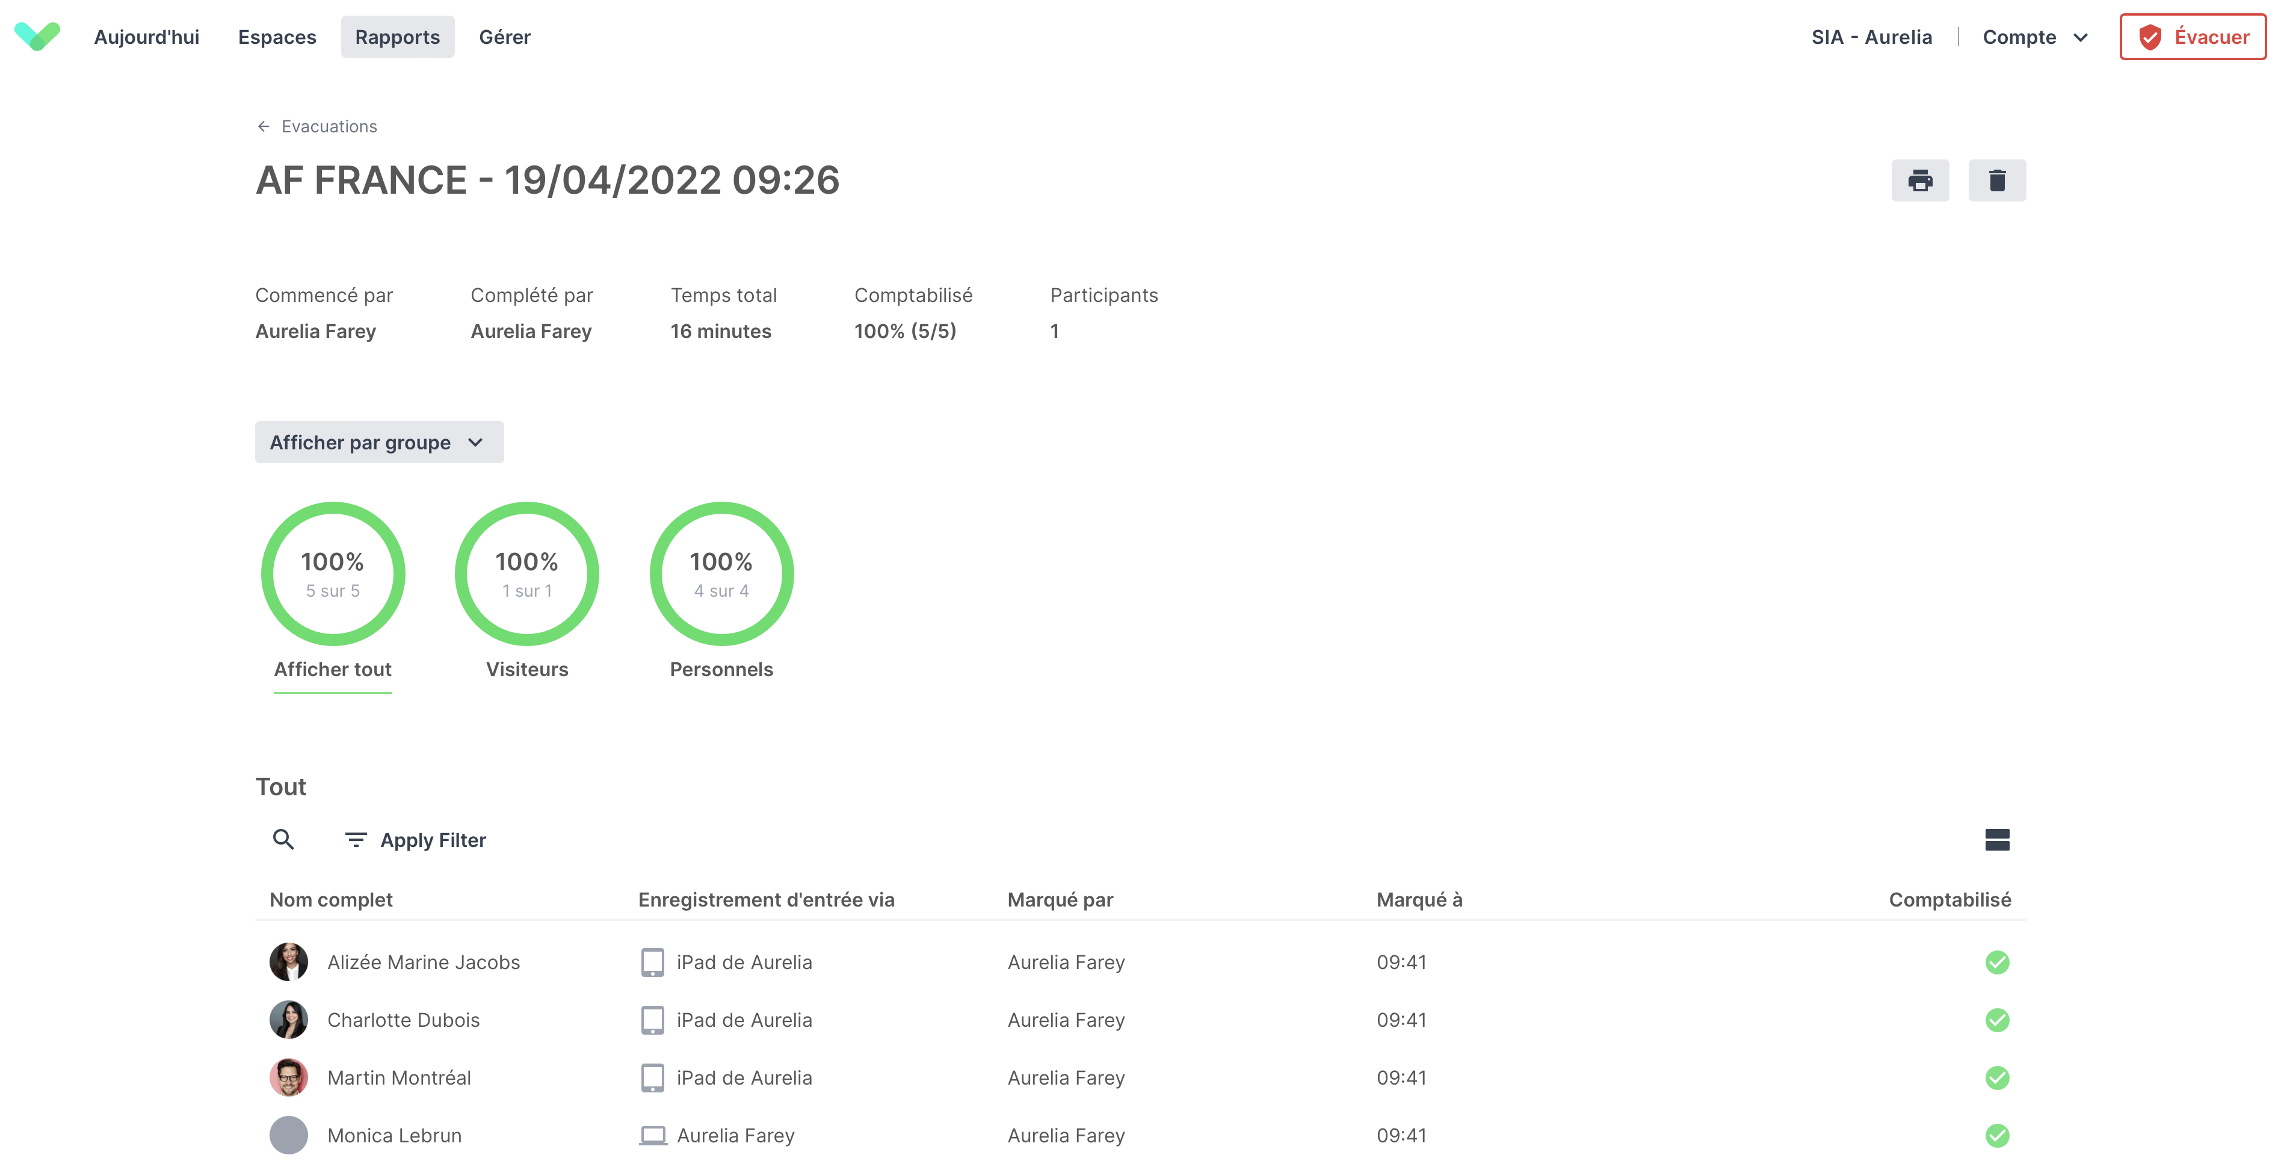Viewport: 2278px width, 1161px height.
Task: Click the Espaces navigation link
Action: pyautogui.click(x=276, y=35)
